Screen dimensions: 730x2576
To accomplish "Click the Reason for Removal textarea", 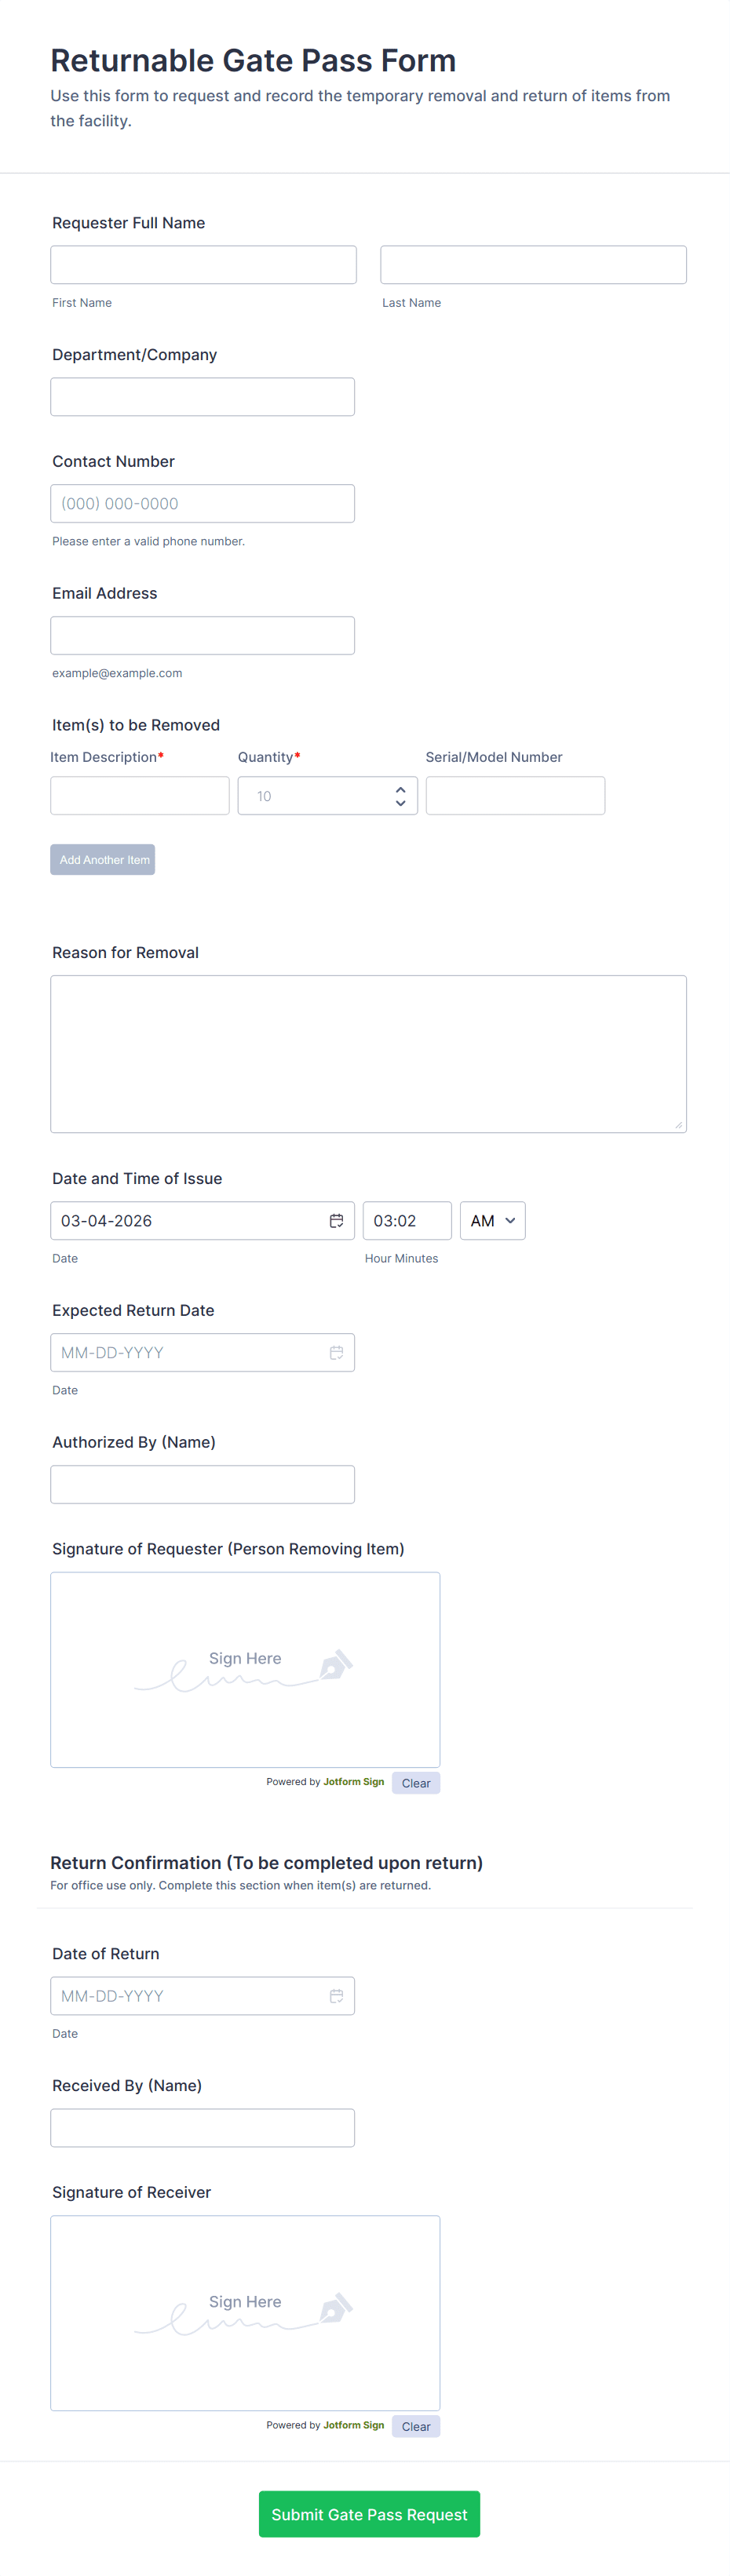I will click(x=368, y=1053).
